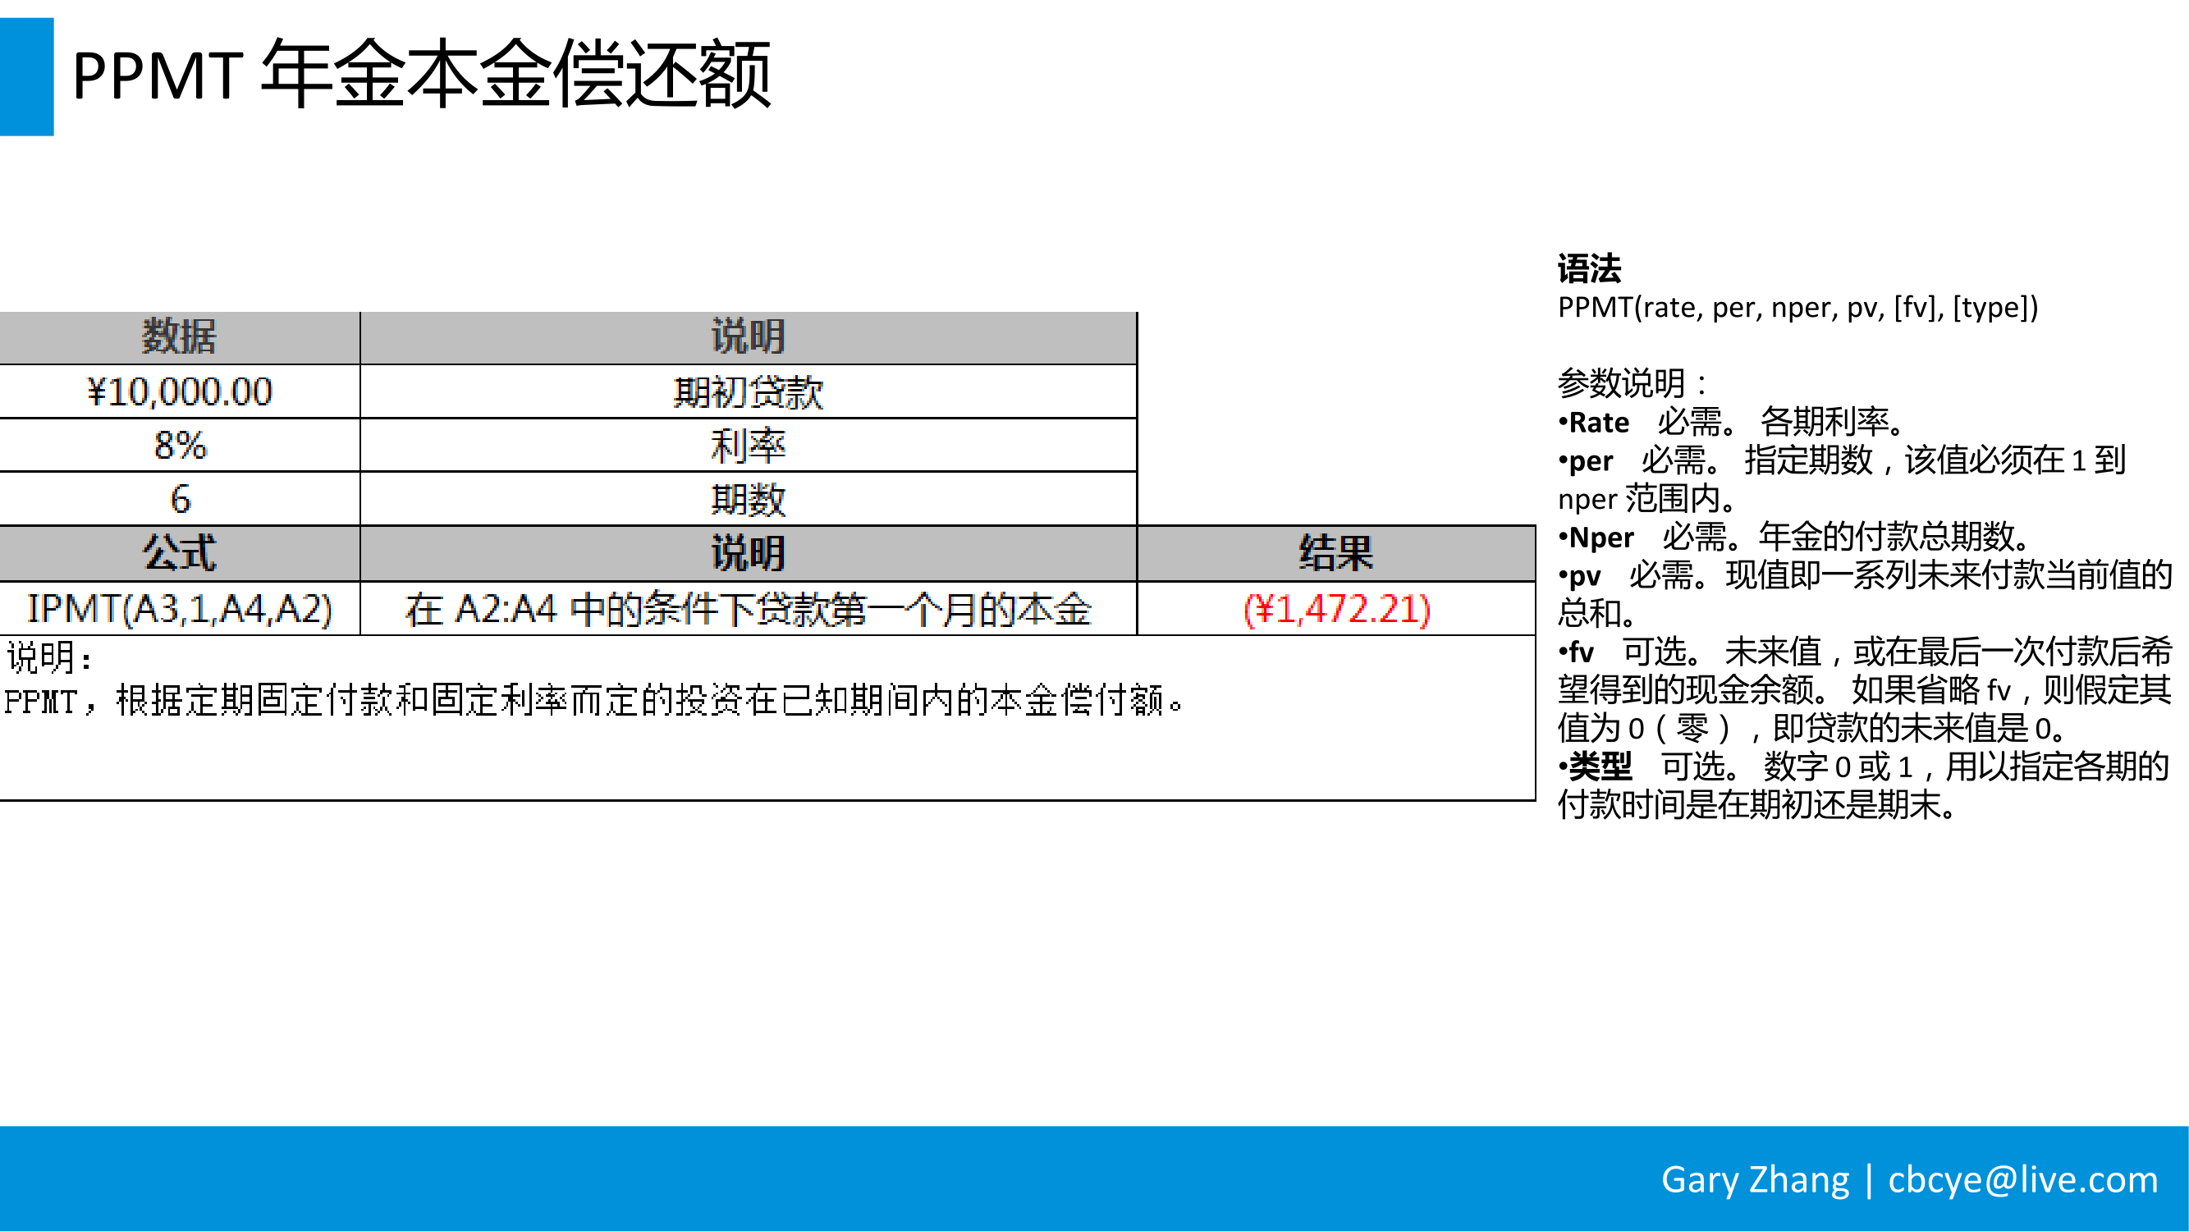Click the syntax line 'PPMT(rate, per, nper, pv, [fv], [type])'

[1797, 308]
